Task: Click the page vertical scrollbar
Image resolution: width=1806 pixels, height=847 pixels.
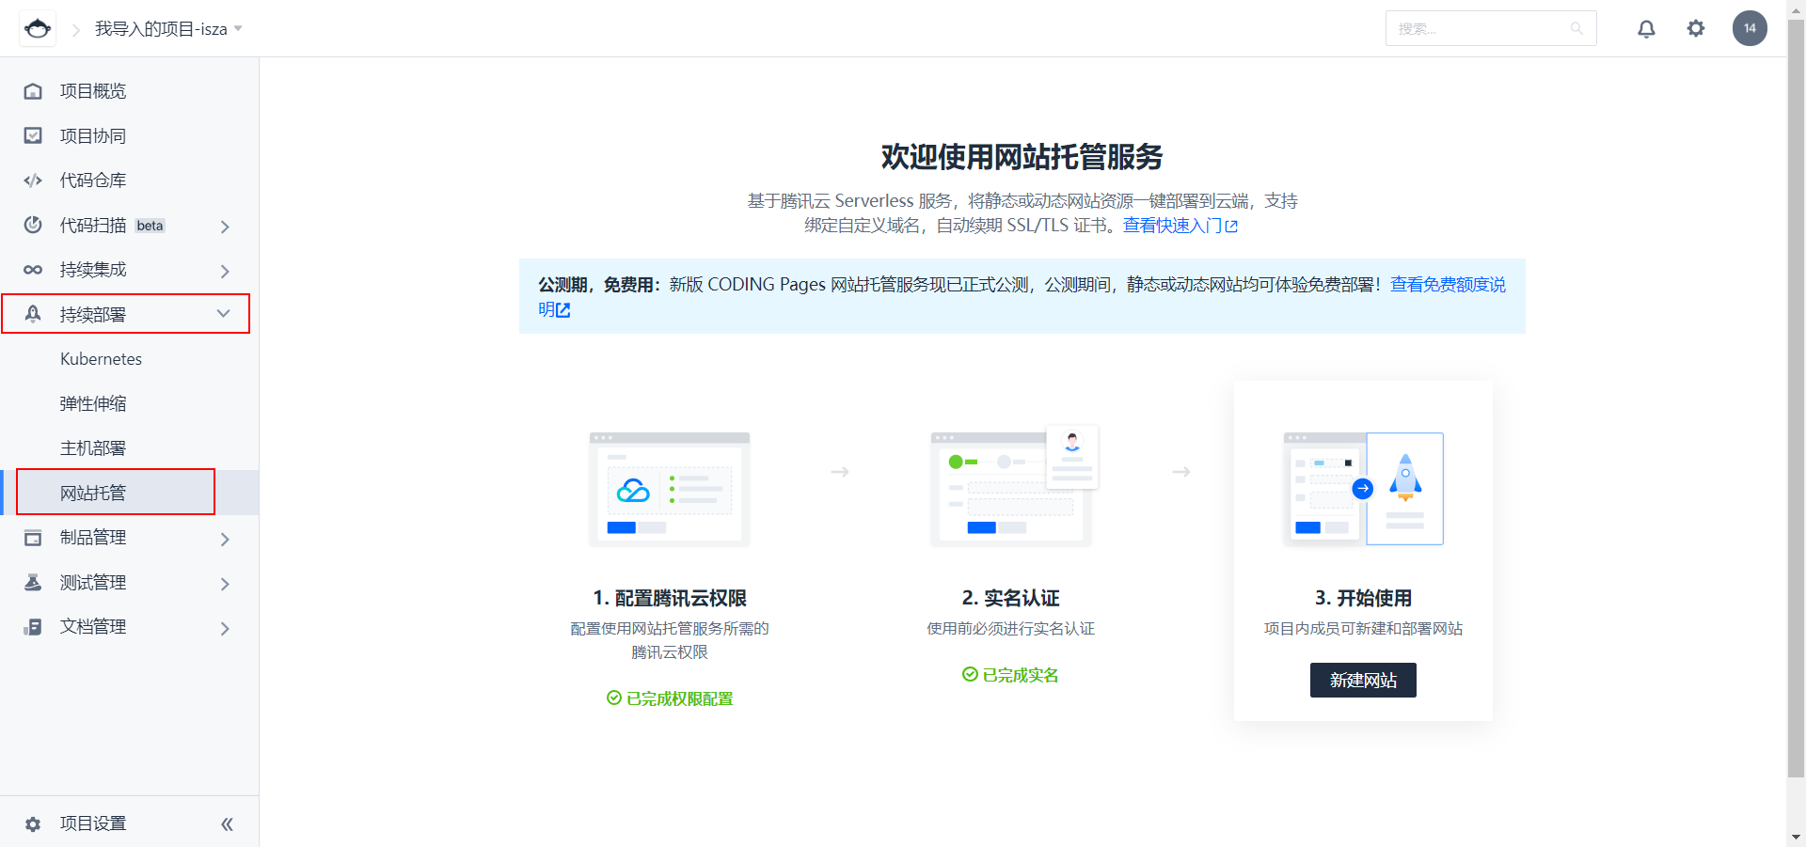Action: click(1796, 400)
